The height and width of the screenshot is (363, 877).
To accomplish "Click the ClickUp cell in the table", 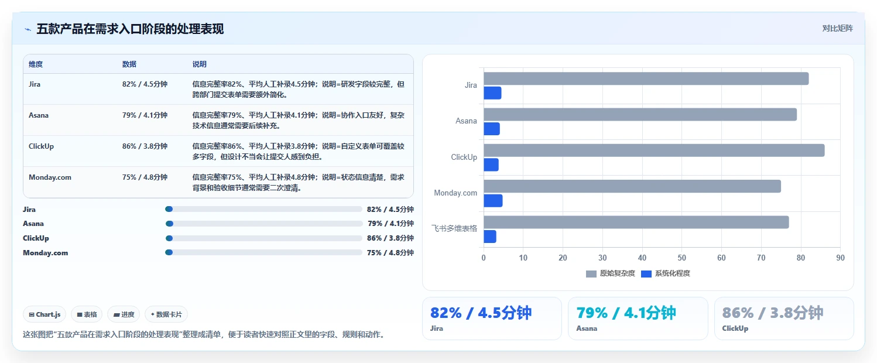I will click(x=41, y=146).
